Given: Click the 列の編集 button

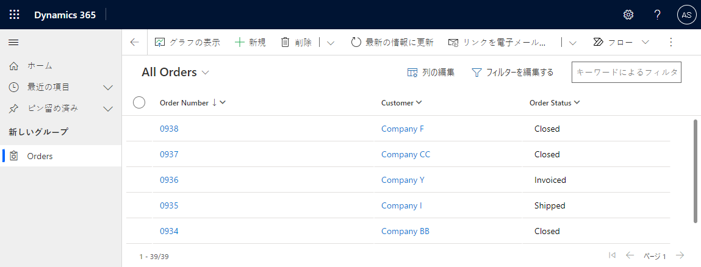Looking at the screenshot, I should pos(431,72).
